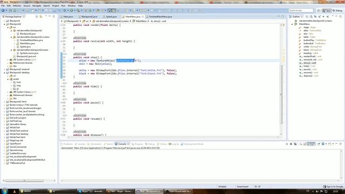Open the Java perspective

pos(327,11)
